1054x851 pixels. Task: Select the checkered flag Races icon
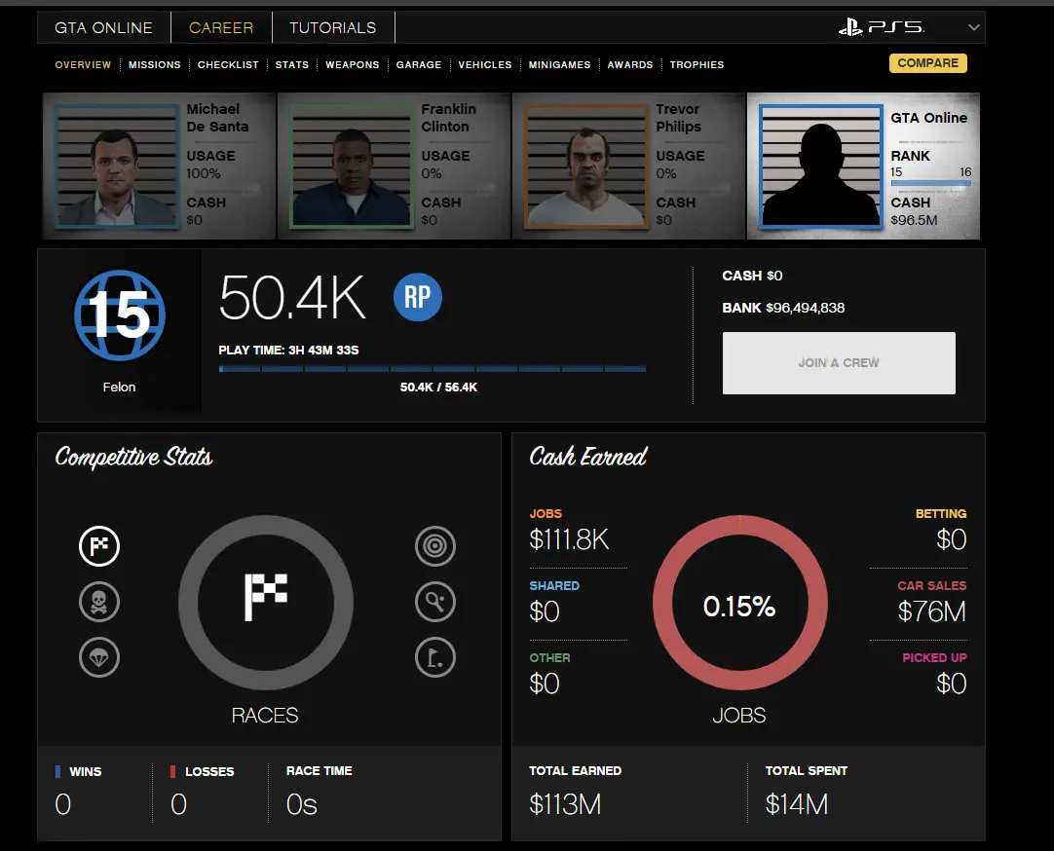tap(99, 546)
